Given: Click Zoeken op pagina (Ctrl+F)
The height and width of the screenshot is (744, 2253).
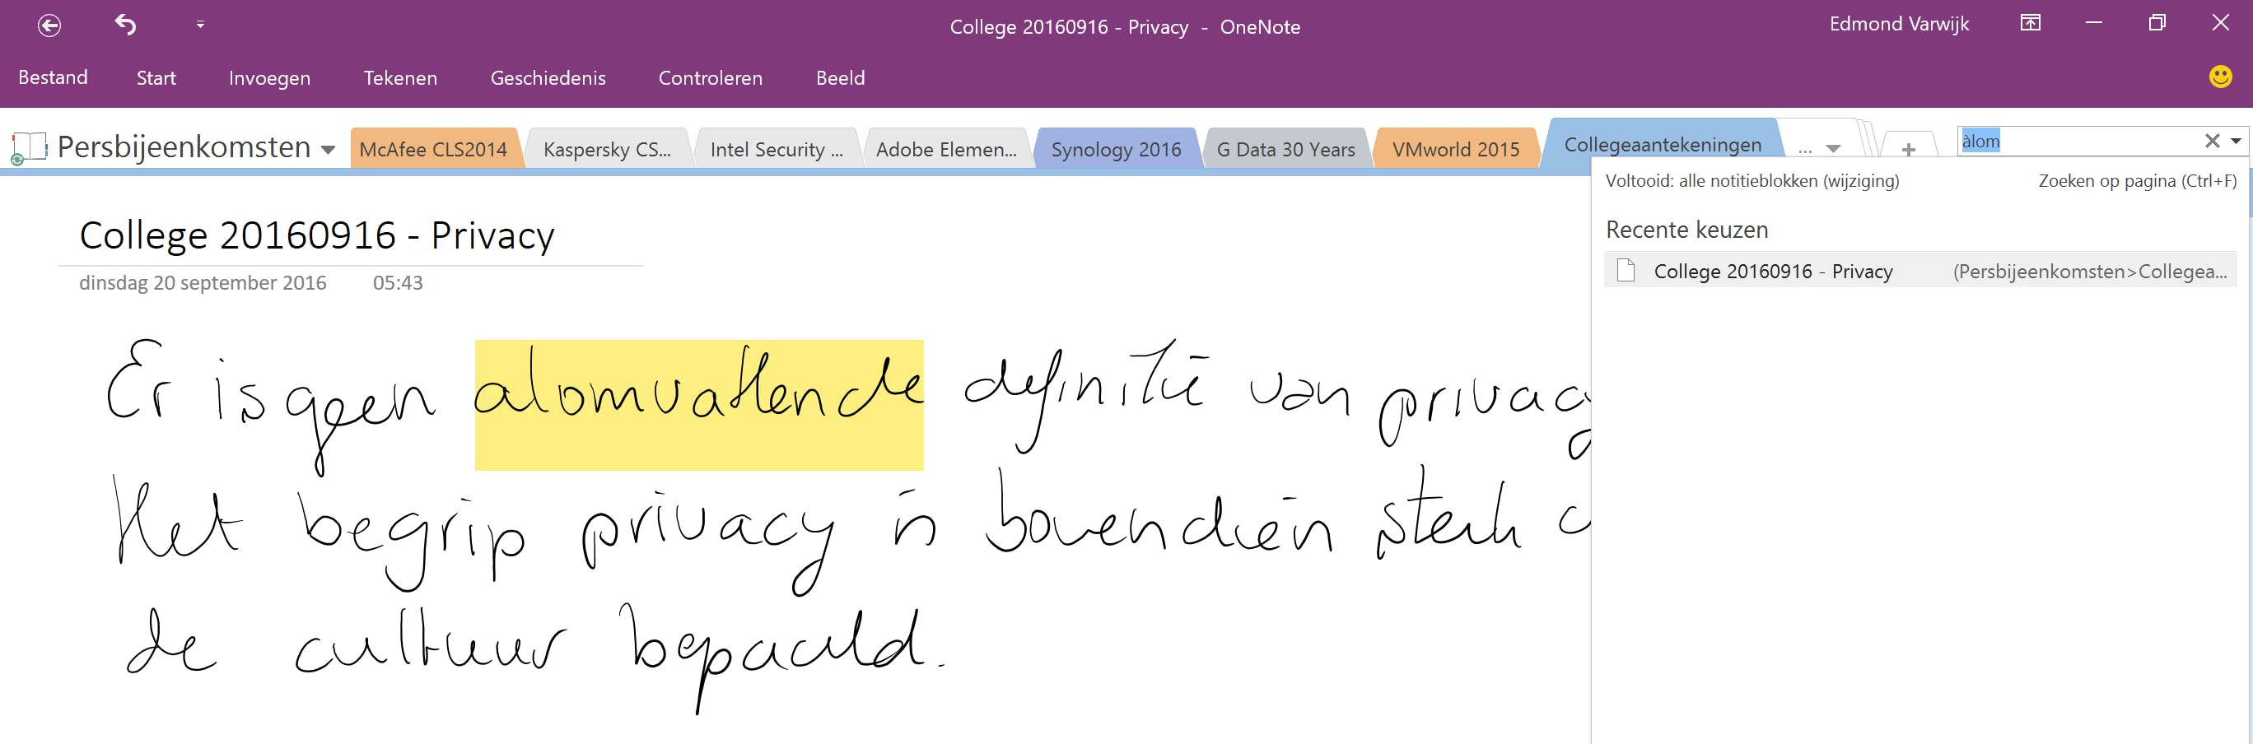Looking at the screenshot, I should click(x=2139, y=180).
